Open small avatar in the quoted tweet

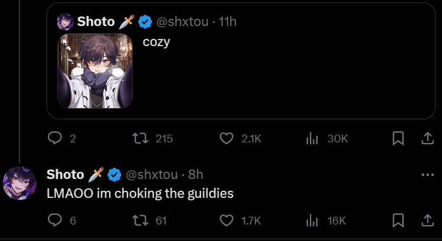[x=66, y=22]
